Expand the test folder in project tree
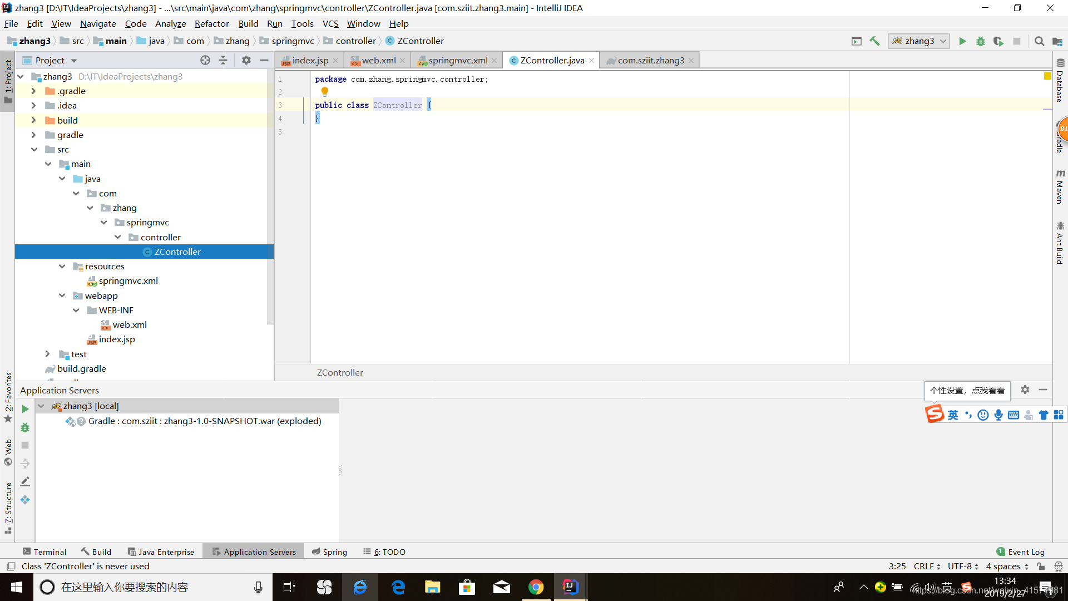Screen dimensions: 1068x601 coord(48,354)
